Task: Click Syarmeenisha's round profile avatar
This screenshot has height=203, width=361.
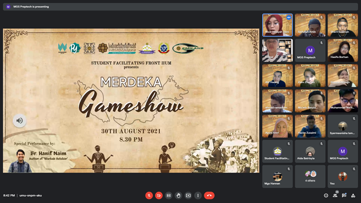Action: point(343,126)
